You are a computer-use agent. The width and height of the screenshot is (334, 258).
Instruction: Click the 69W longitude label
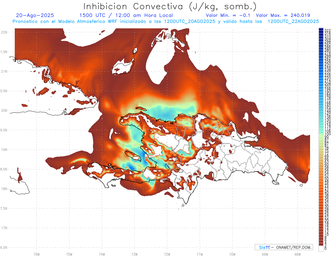(265, 254)
